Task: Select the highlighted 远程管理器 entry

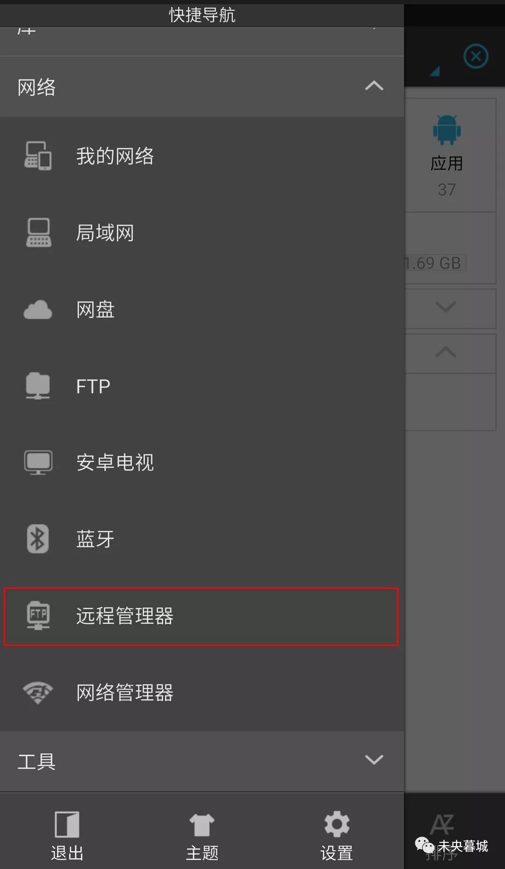Action: 201,616
